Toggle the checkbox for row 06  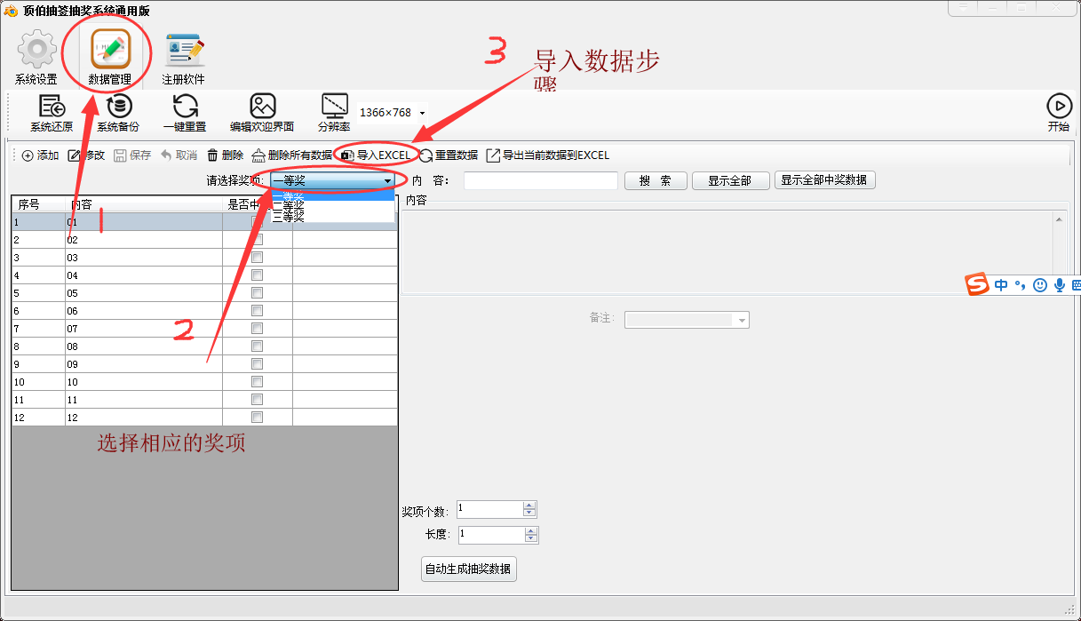pos(257,311)
